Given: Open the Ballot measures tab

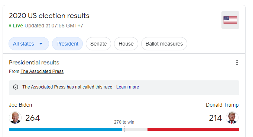Looking at the screenshot, I should click(x=164, y=44).
